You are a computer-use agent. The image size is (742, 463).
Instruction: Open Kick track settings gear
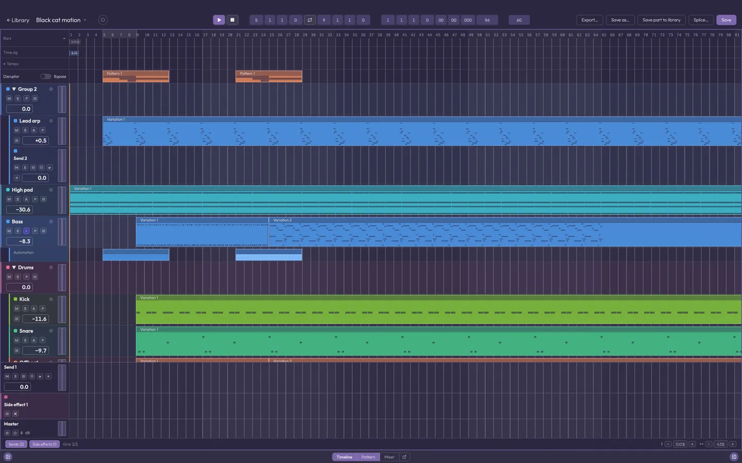point(51,299)
